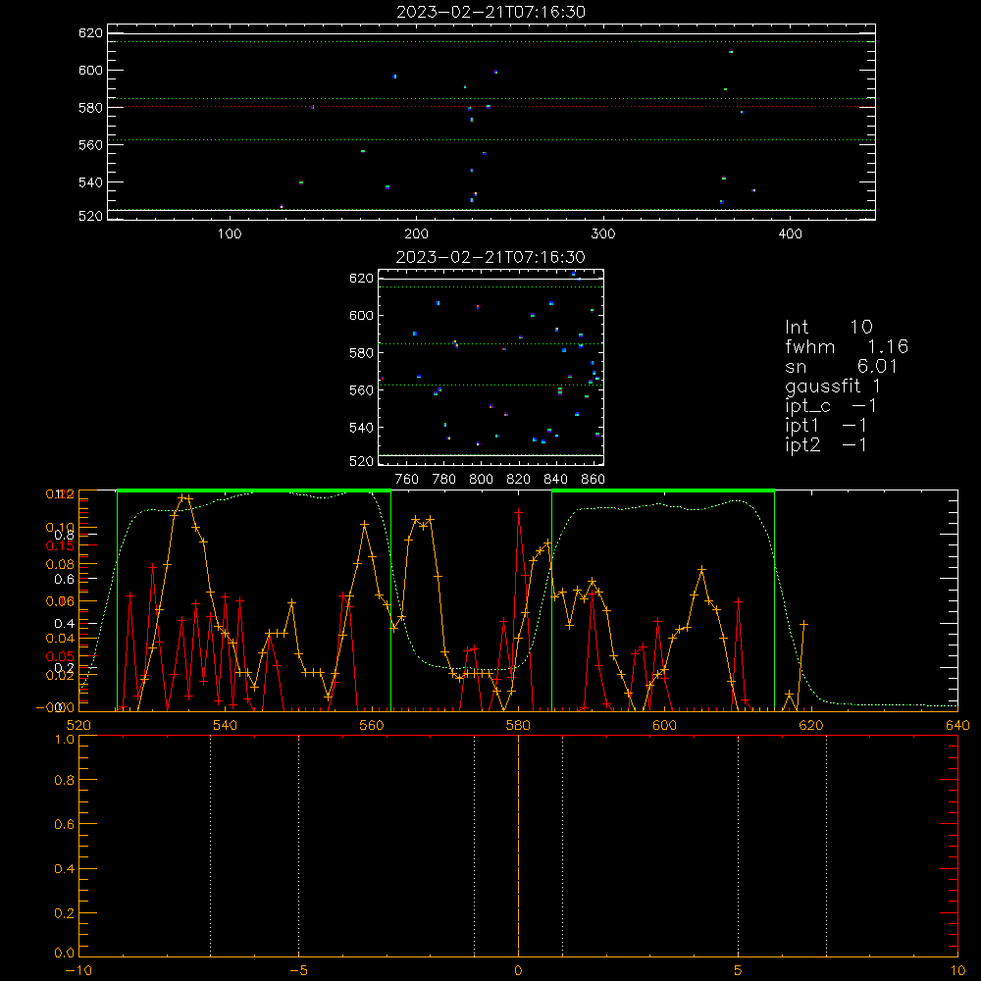Click orange y-axis label 0.08 on profile plot
Image resolution: width=981 pixels, height=981 pixels.
coord(60,564)
